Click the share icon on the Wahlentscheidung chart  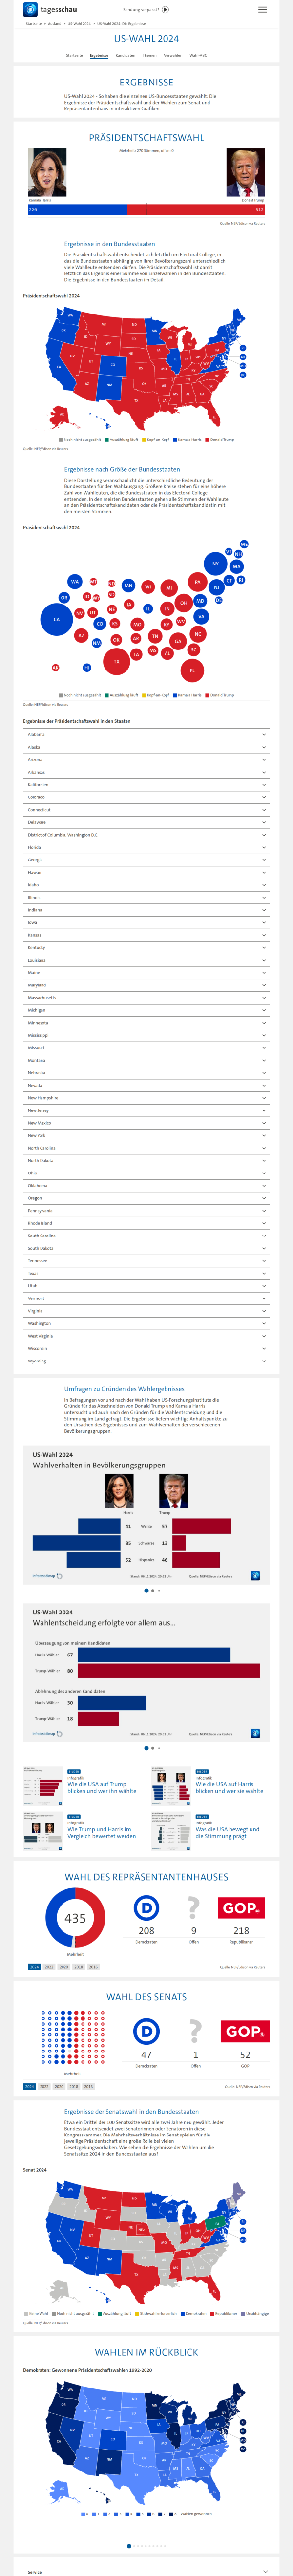(x=255, y=1733)
